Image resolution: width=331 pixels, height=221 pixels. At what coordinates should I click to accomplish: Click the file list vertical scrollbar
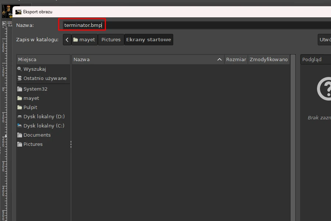[x=293, y=138]
